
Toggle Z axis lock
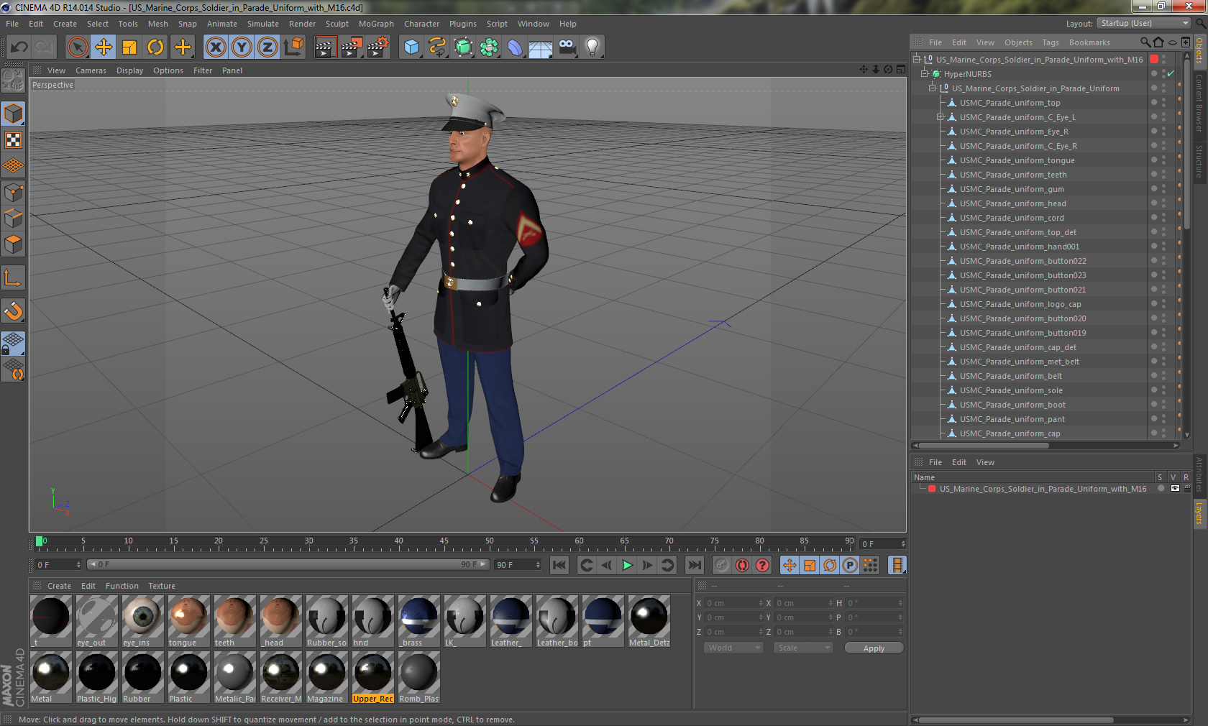267,47
